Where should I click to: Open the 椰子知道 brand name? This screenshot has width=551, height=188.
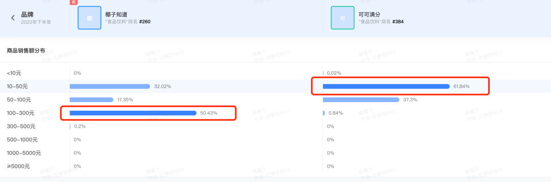coord(116,14)
